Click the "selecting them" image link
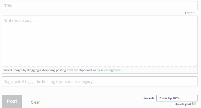The image size is (201, 108). (x=110, y=70)
